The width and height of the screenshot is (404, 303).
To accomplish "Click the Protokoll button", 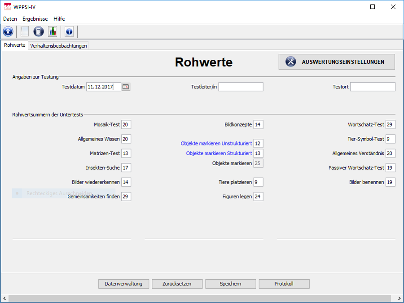I will [x=284, y=284].
